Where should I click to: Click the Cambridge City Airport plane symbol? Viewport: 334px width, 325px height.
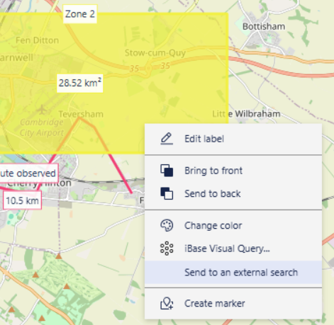coord(42,110)
